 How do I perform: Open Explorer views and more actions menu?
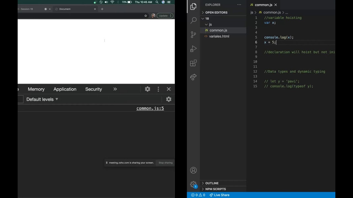pyautogui.click(x=239, y=5)
